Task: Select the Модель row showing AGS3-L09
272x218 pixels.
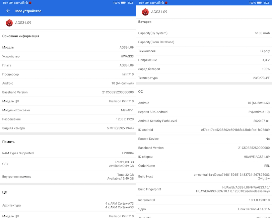Action: pyautogui.click(x=68, y=47)
